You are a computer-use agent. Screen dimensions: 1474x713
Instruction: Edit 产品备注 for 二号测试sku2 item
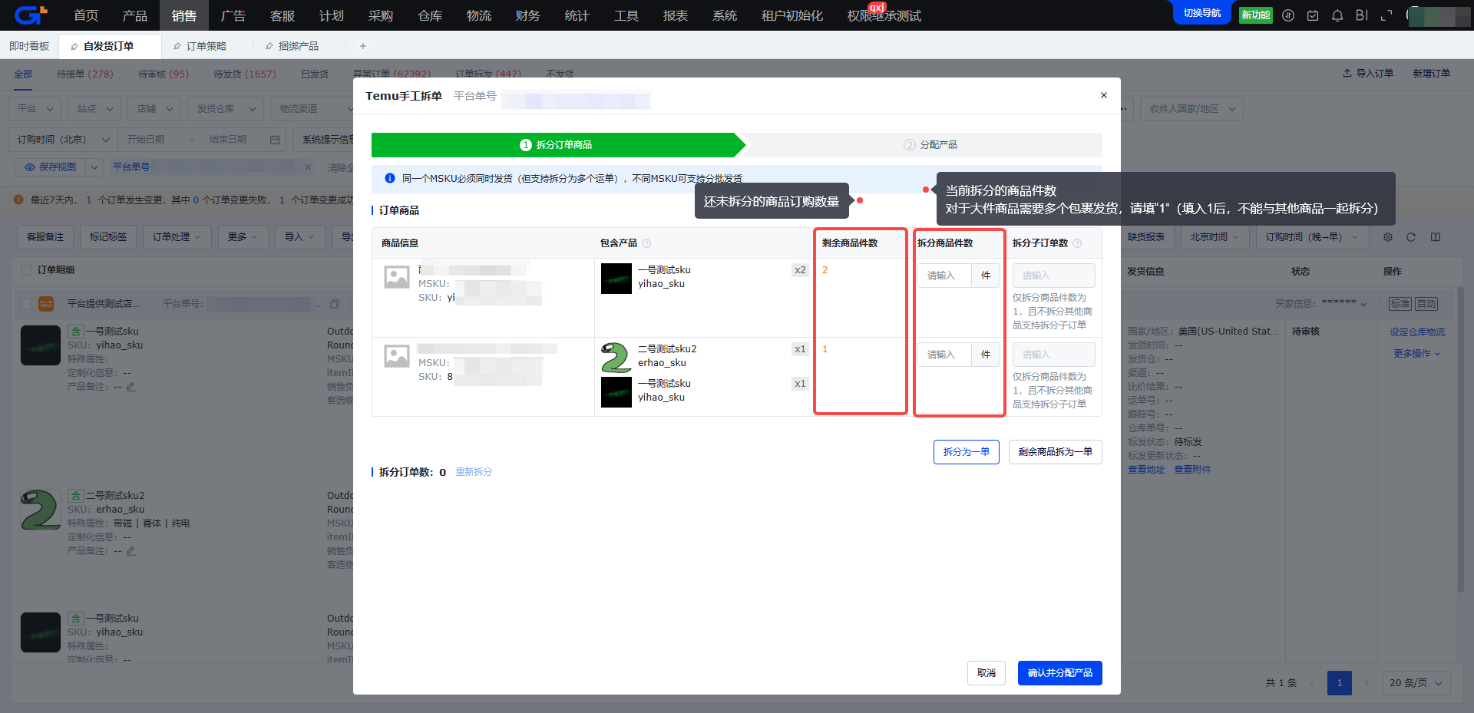tap(131, 551)
